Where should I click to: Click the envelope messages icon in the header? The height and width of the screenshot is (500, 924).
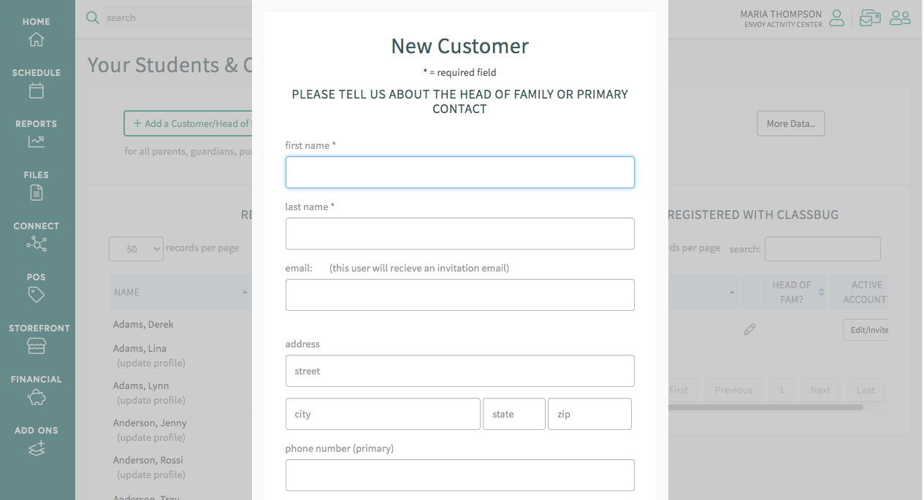(x=869, y=18)
